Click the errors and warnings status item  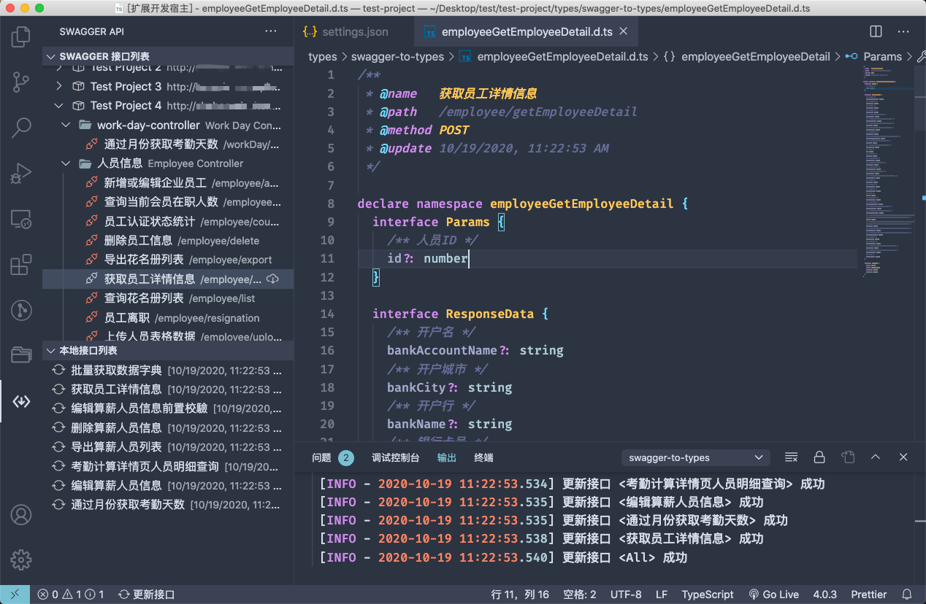click(x=70, y=595)
